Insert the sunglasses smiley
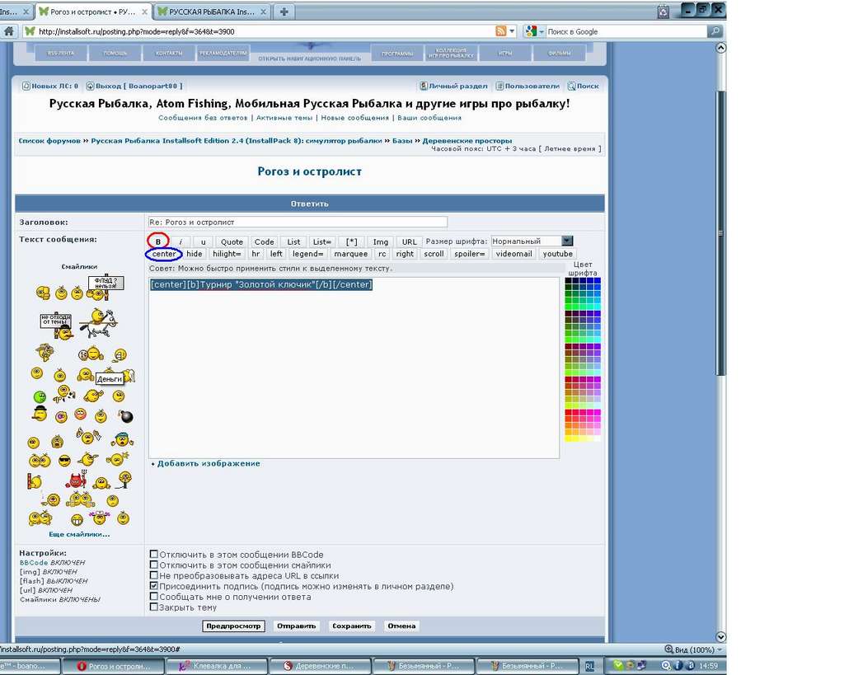Screen dimensions: 844x675 click(x=64, y=460)
